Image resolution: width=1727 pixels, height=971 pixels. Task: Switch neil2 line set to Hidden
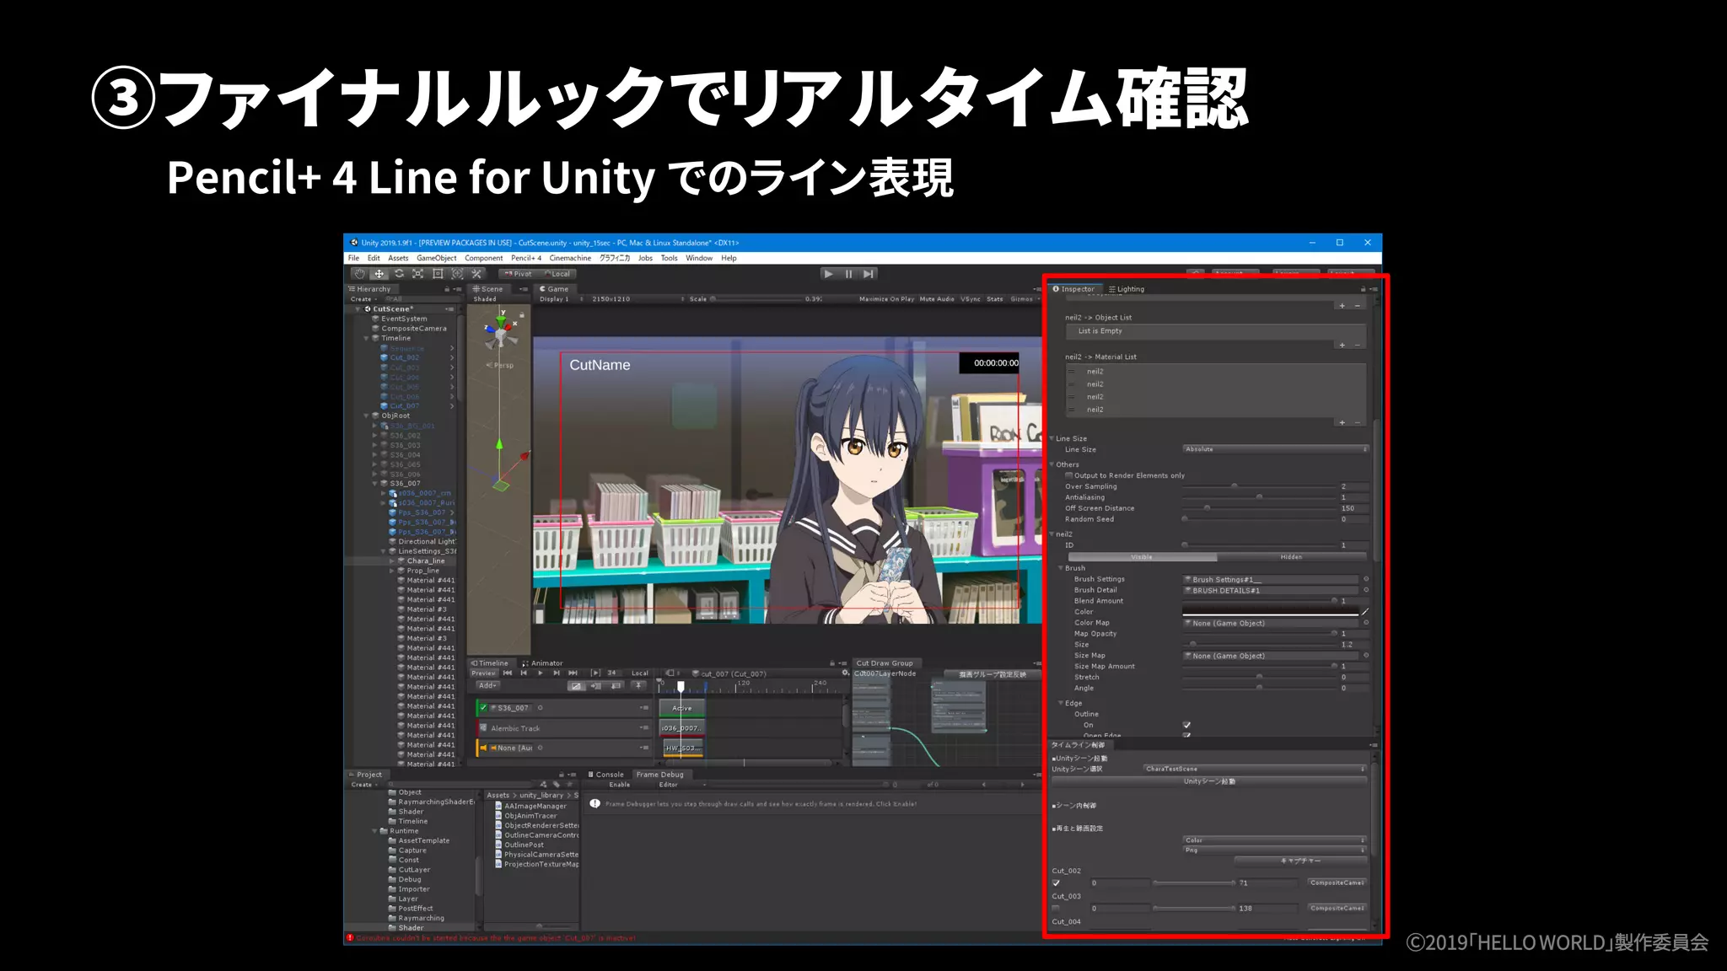coord(1291,557)
